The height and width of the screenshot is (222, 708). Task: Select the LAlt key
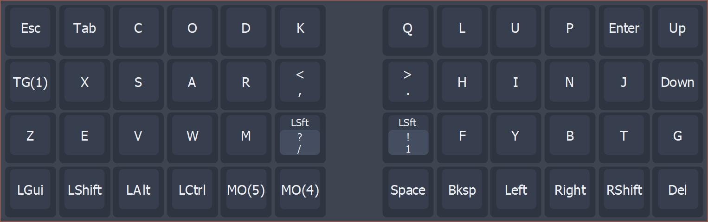(138, 190)
